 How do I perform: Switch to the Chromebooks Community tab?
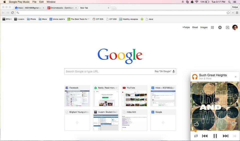coord(62,8)
